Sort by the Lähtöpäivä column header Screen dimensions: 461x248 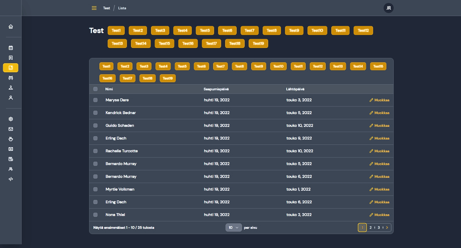coord(295,89)
